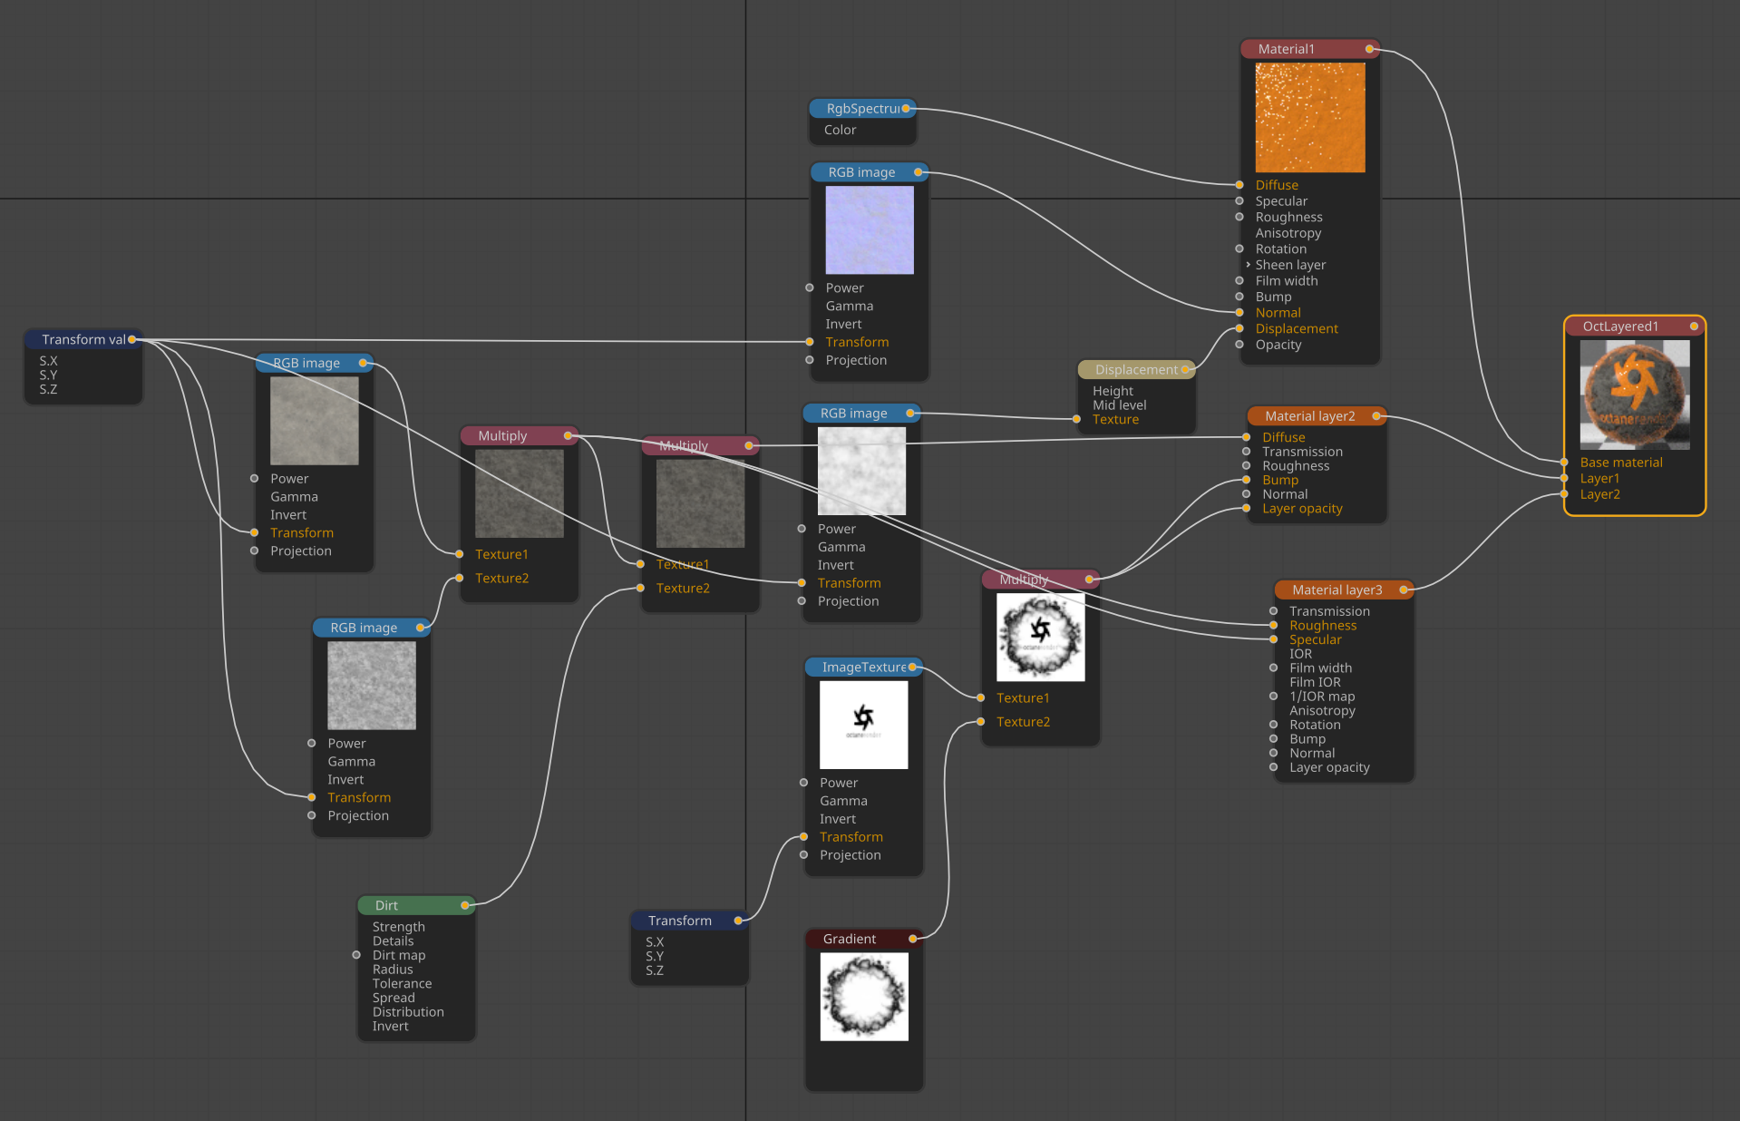This screenshot has height=1121, width=1740.
Task: Click the Gradient node's output pin
Action: point(912,939)
